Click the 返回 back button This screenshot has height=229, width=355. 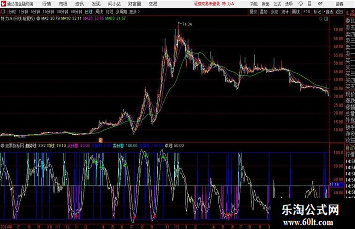(x=339, y=12)
